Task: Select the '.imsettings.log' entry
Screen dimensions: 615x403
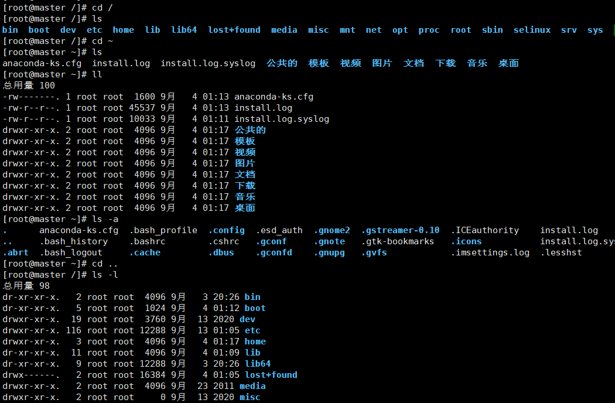Action: click(490, 252)
